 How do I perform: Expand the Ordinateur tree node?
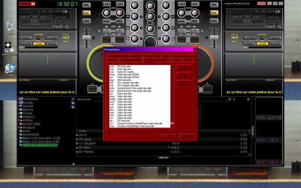click(18, 99)
